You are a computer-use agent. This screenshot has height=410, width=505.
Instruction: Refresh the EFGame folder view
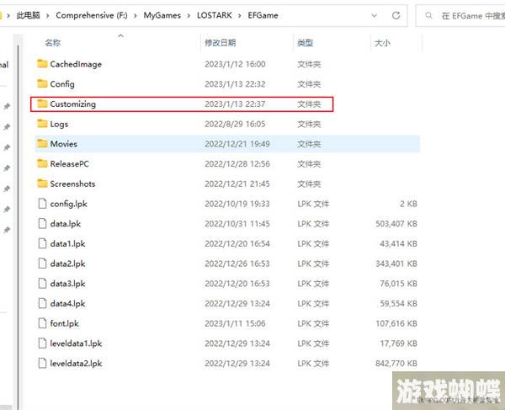pyautogui.click(x=396, y=15)
